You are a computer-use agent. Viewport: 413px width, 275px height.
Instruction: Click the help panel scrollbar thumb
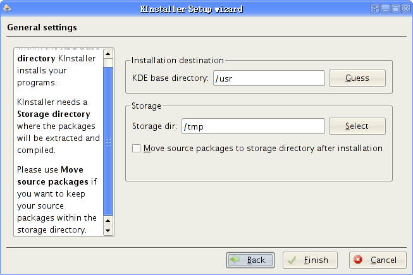point(108,142)
